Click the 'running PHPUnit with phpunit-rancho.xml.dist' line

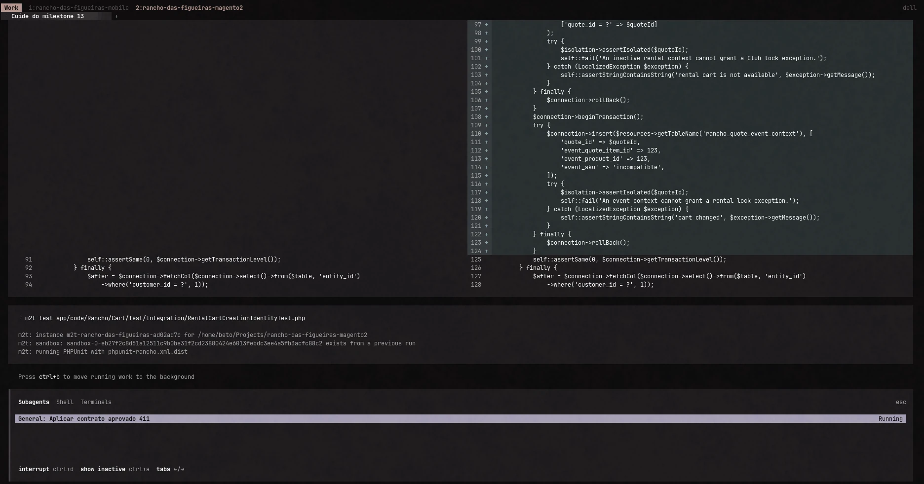coord(103,352)
